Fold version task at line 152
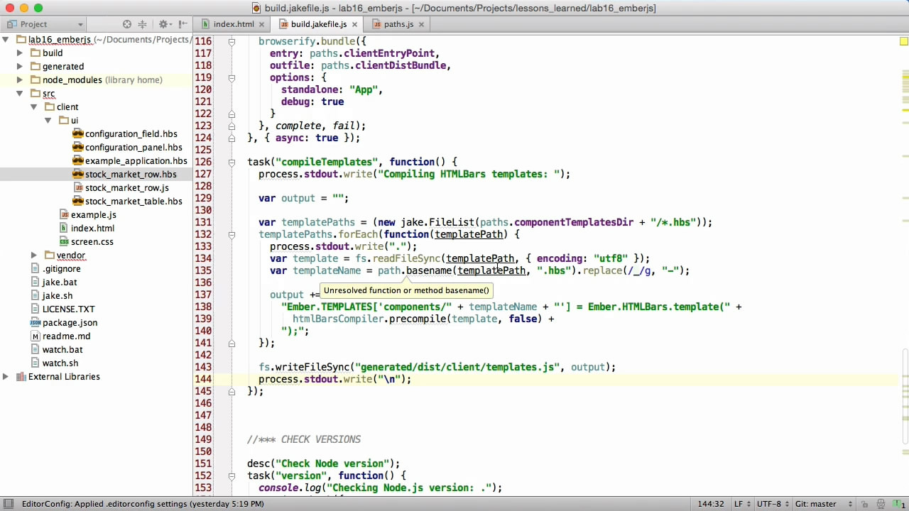Viewport: 909px width, 511px height. coord(232,476)
